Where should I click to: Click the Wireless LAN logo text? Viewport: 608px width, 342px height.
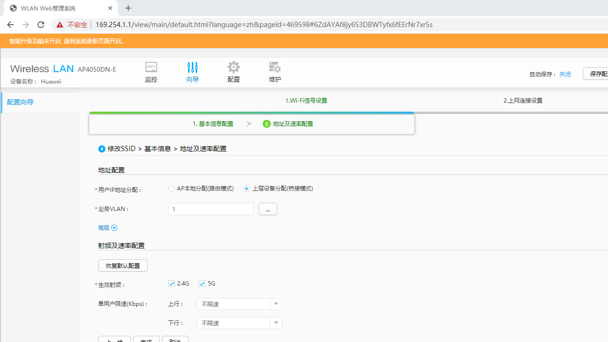click(x=42, y=68)
